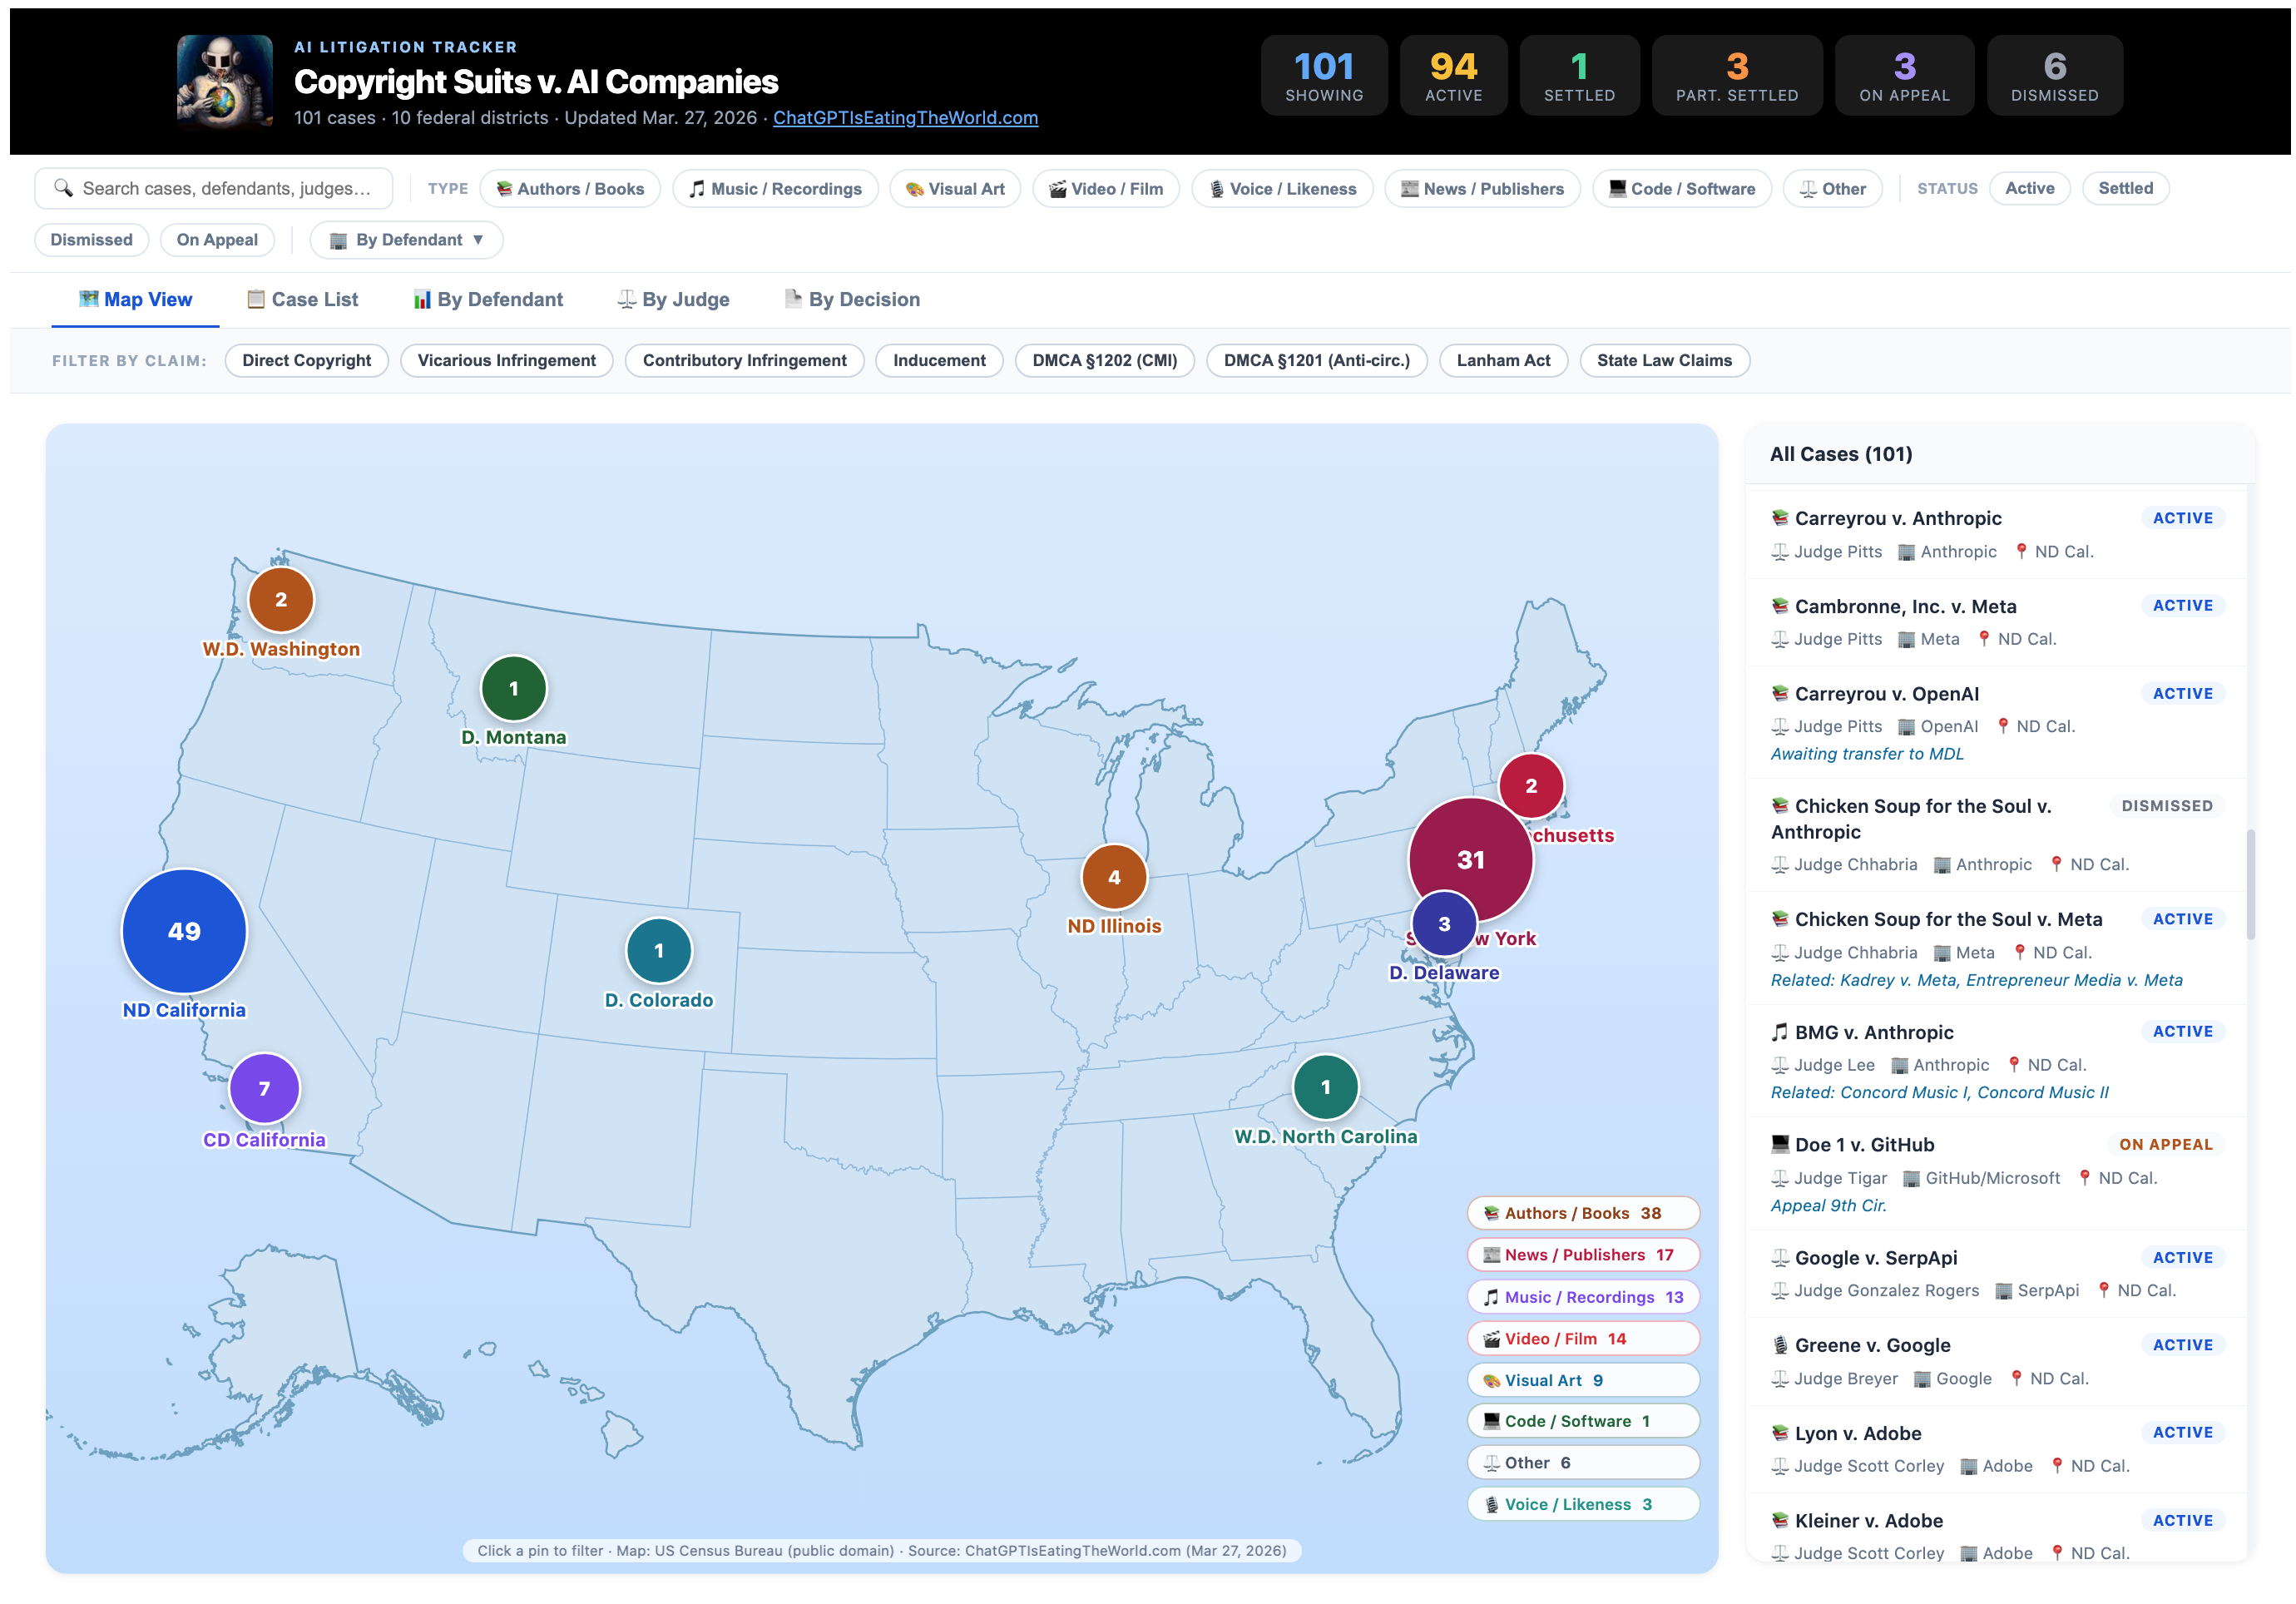The width and height of the screenshot is (2296, 1604).
Task: Switch to the Map View tab
Action: point(136,299)
